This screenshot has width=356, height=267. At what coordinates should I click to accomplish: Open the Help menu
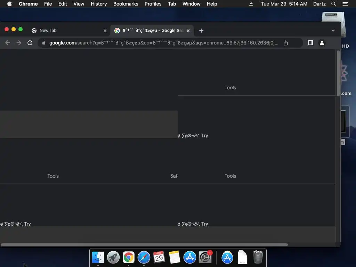tap(212, 4)
